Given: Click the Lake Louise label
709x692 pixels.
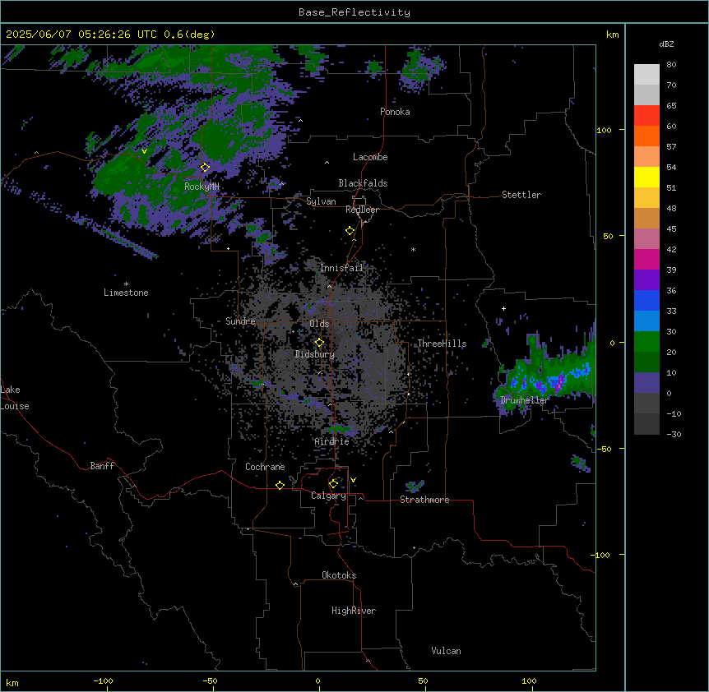Looking at the screenshot, I should tap(15, 398).
